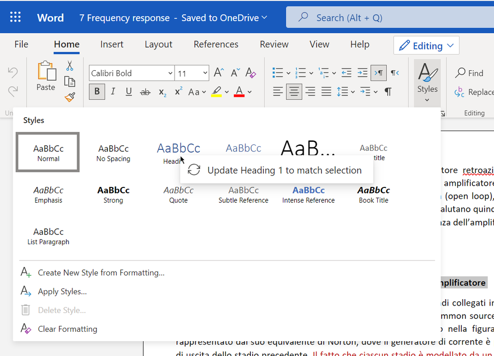Open the app launcher waffle icon
494x356 pixels.
click(15, 17)
